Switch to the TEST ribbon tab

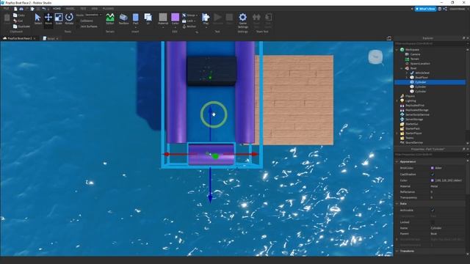(83, 9)
